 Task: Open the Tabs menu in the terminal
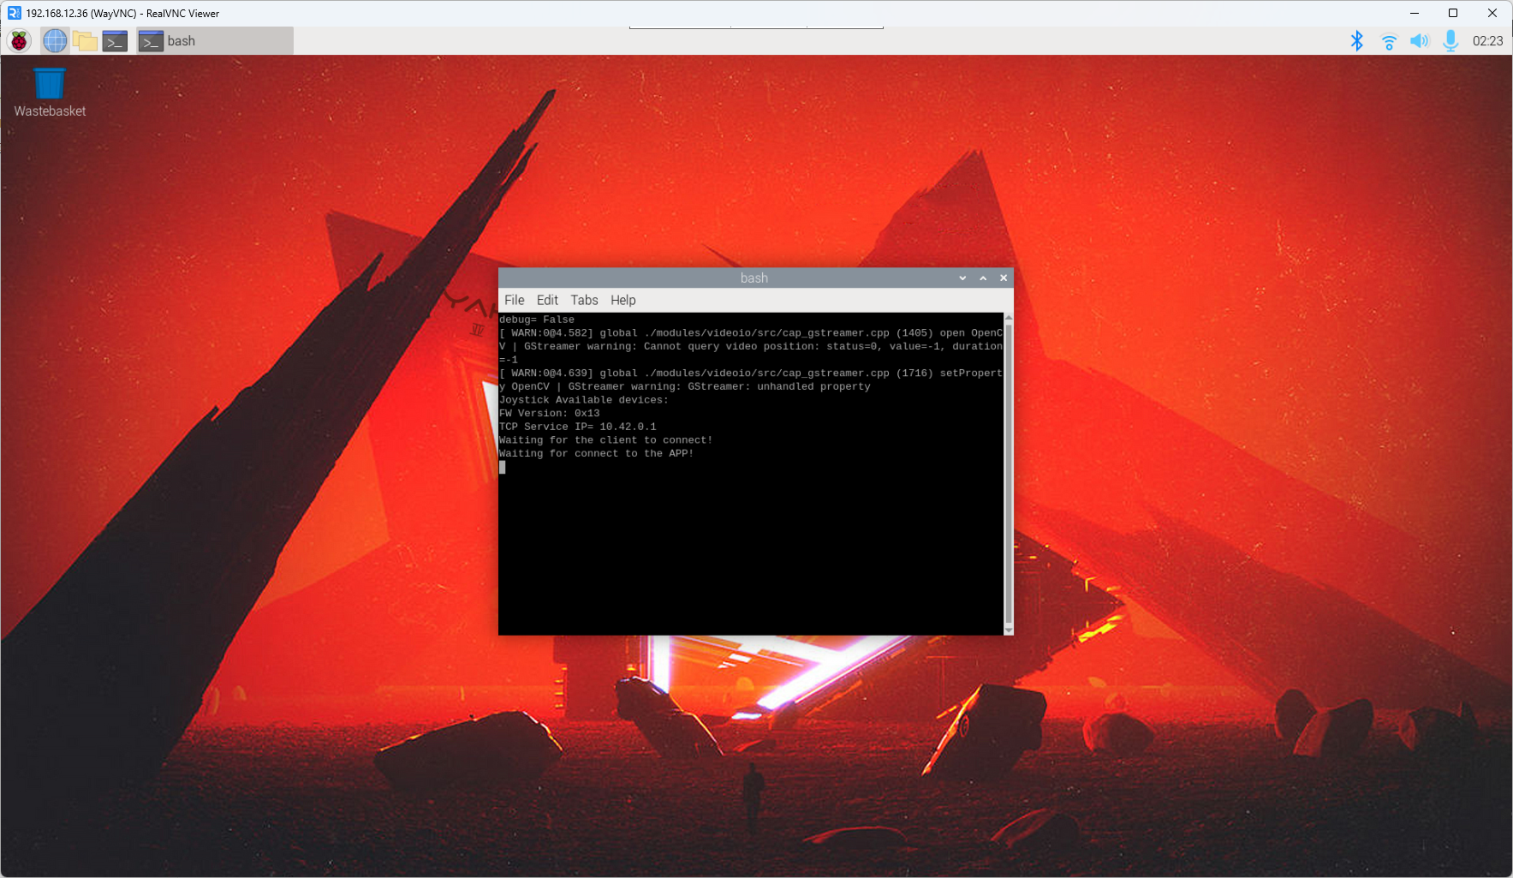pyautogui.click(x=584, y=300)
